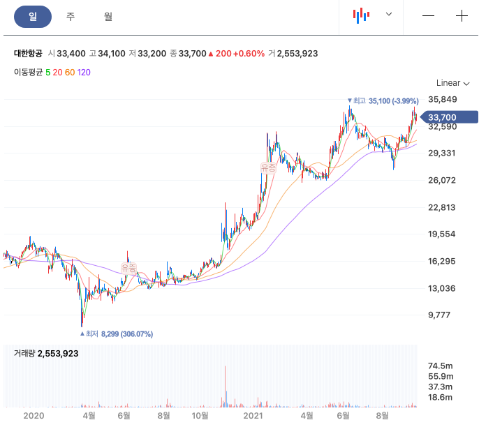
Task: Click the 최고 35,100 high label
Action: click(383, 100)
